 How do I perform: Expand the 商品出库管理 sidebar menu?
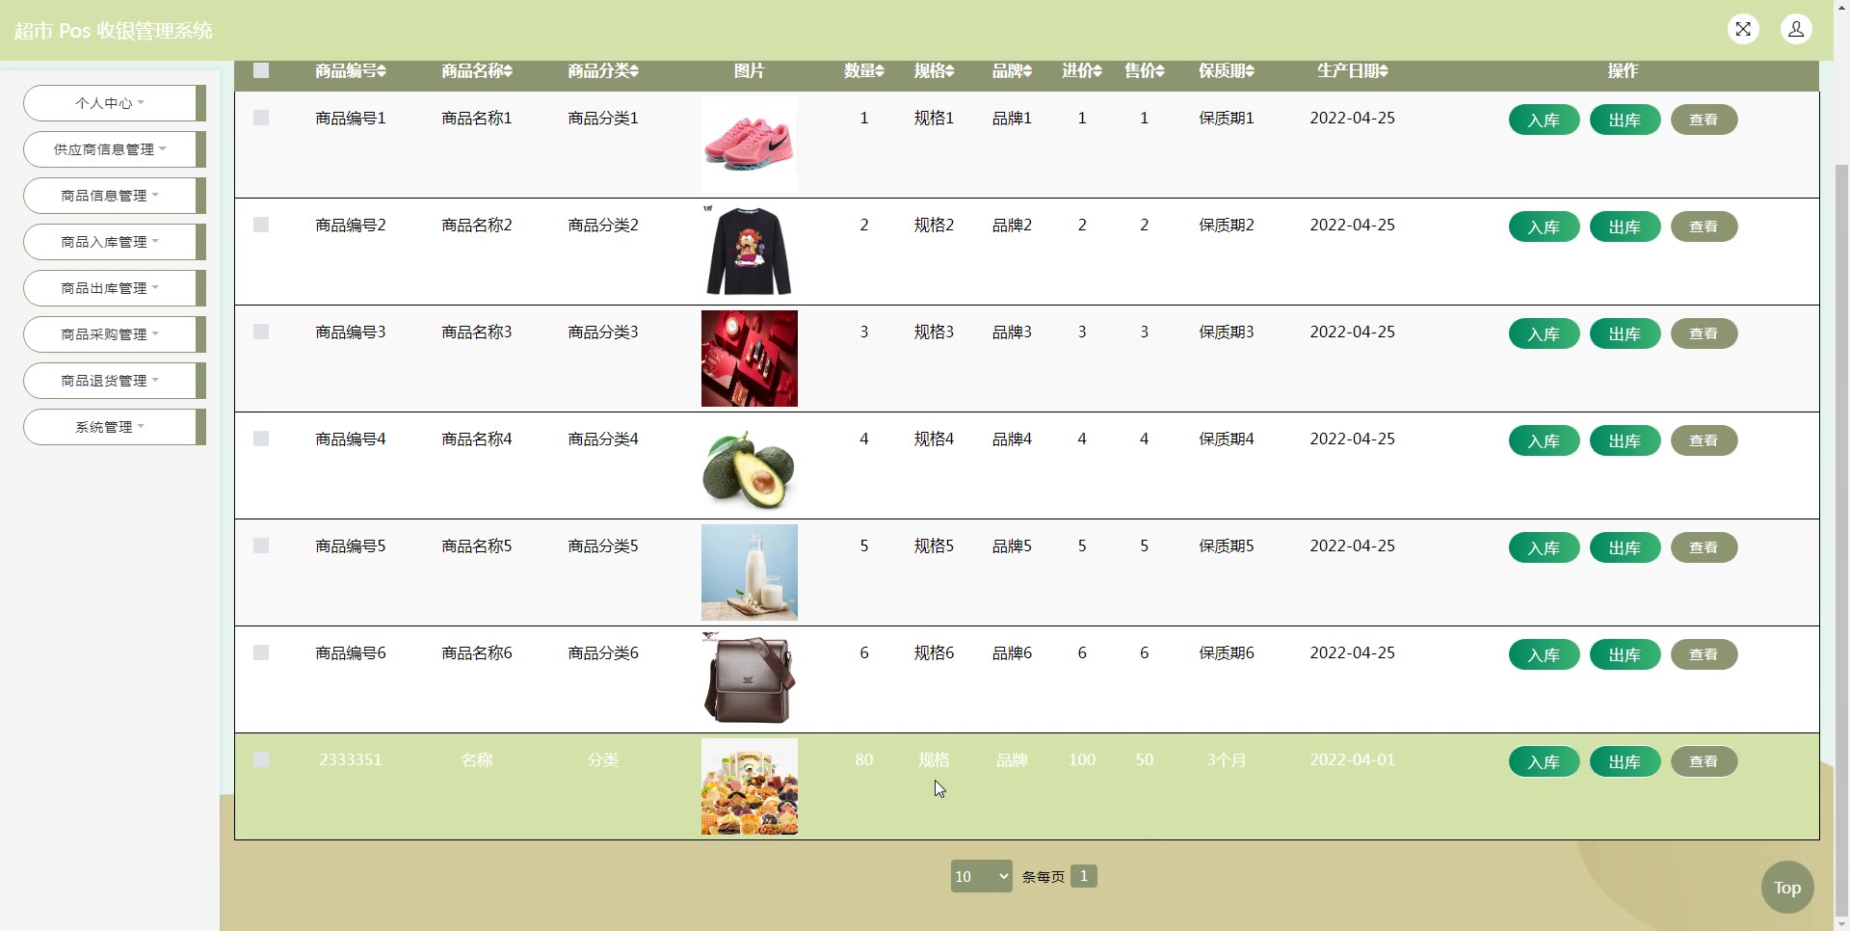114,288
